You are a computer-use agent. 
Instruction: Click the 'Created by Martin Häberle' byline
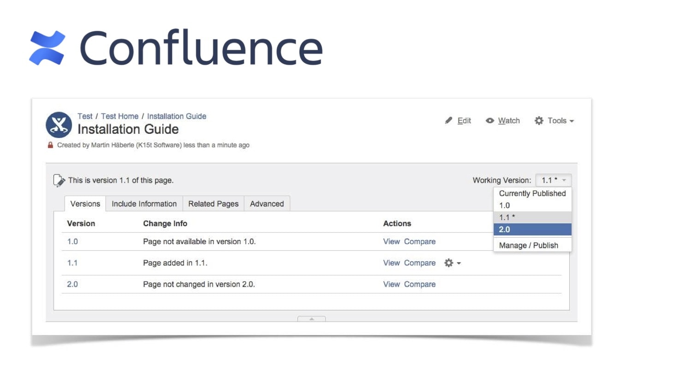[153, 145]
